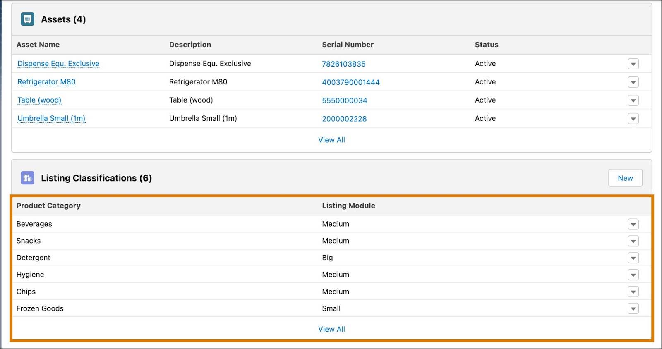Create a New listing classification
The height and width of the screenshot is (349, 662).
(625, 178)
